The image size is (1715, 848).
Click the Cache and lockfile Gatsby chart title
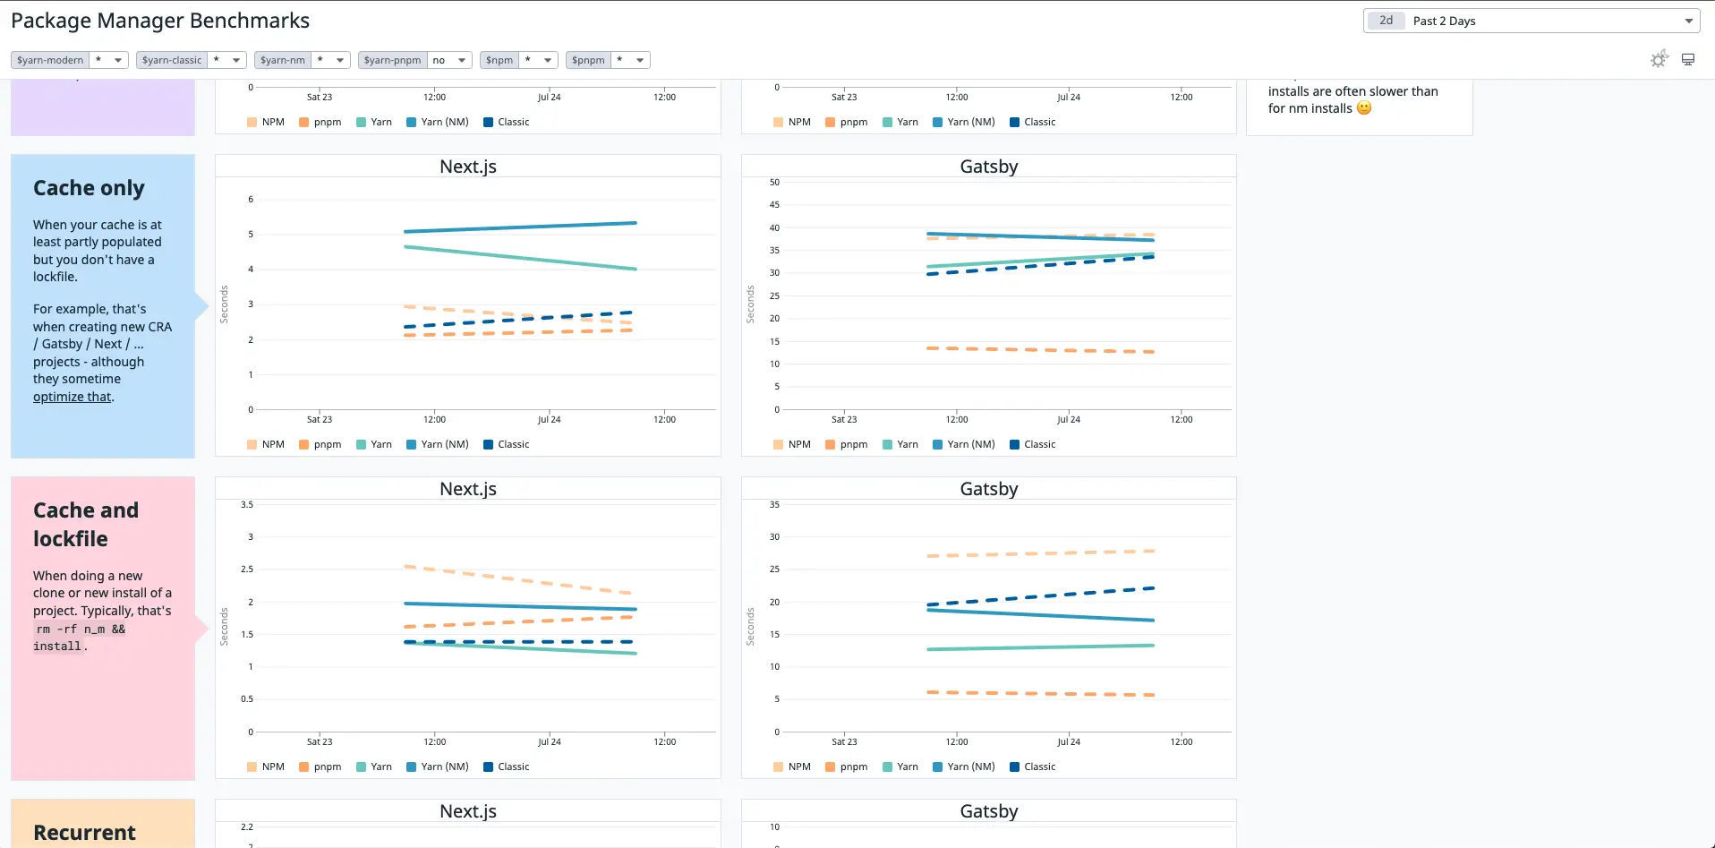point(989,489)
